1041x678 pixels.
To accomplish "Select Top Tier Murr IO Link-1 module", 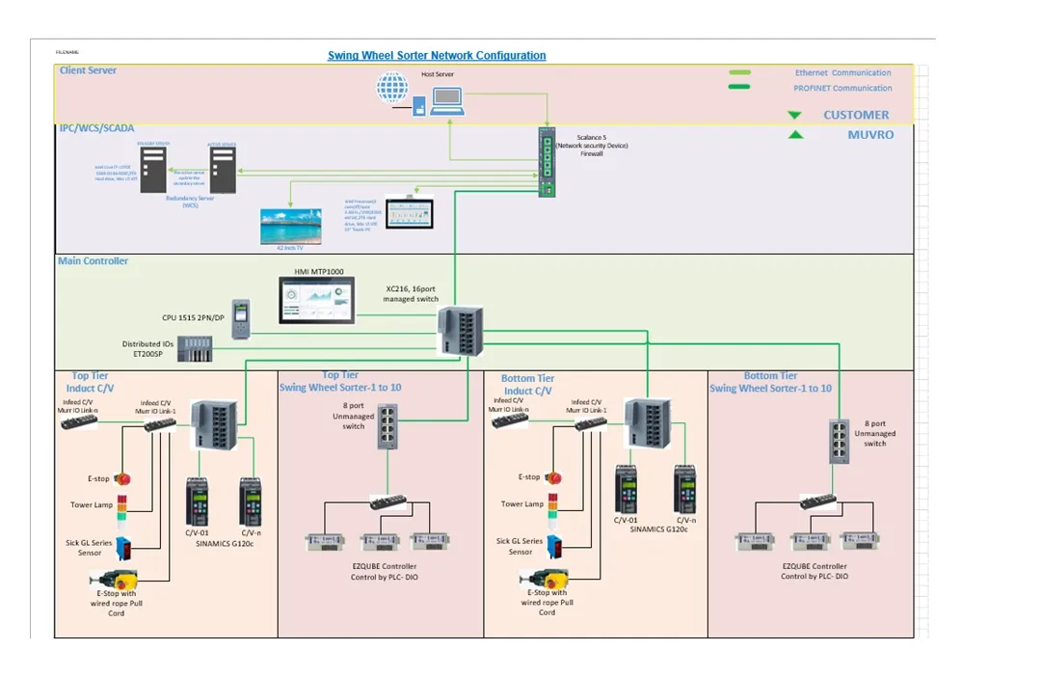I will [x=160, y=424].
